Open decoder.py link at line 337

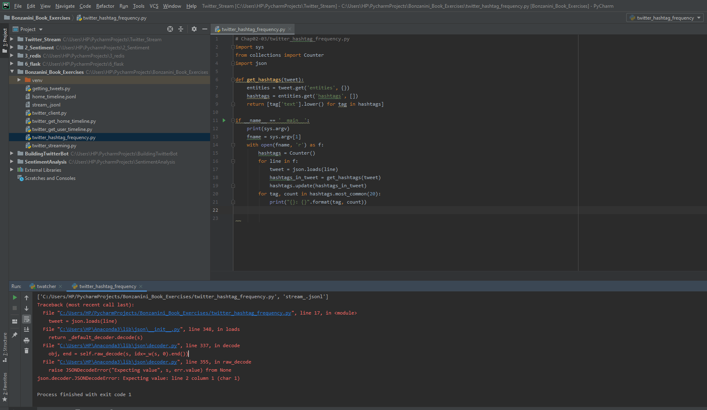118,346
